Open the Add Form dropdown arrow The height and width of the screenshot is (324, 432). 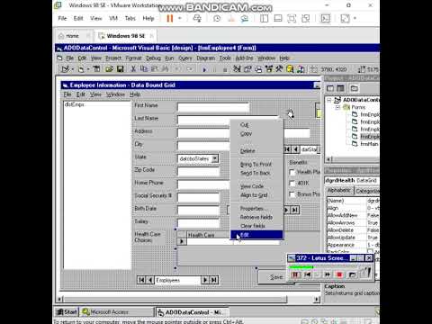(x=88, y=69)
